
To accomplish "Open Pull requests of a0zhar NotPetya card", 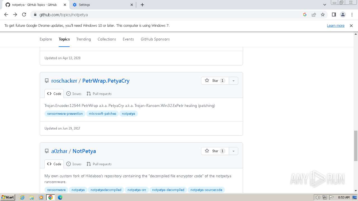I will (99, 164).
